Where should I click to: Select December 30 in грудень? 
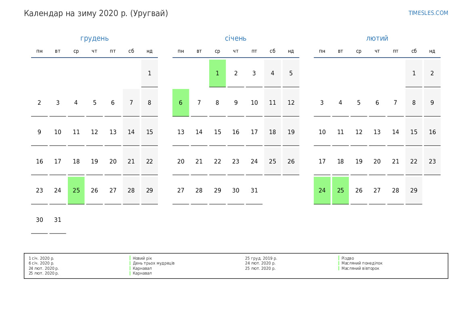tap(40, 220)
